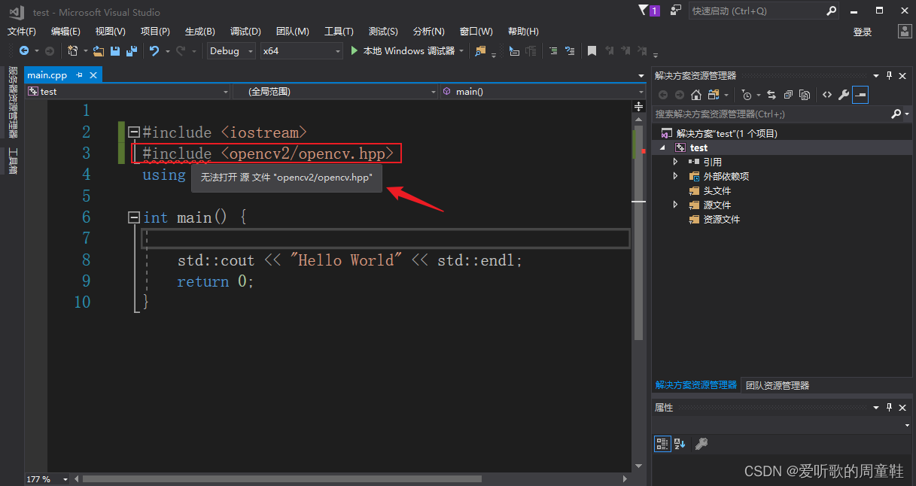The height and width of the screenshot is (486, 916).
Task: Click the Save All icon
Action: pos(132,50)
